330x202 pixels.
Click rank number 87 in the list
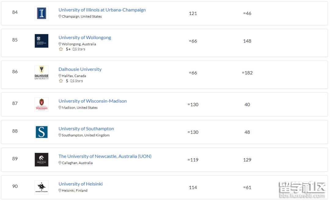(x=15, y=103)
